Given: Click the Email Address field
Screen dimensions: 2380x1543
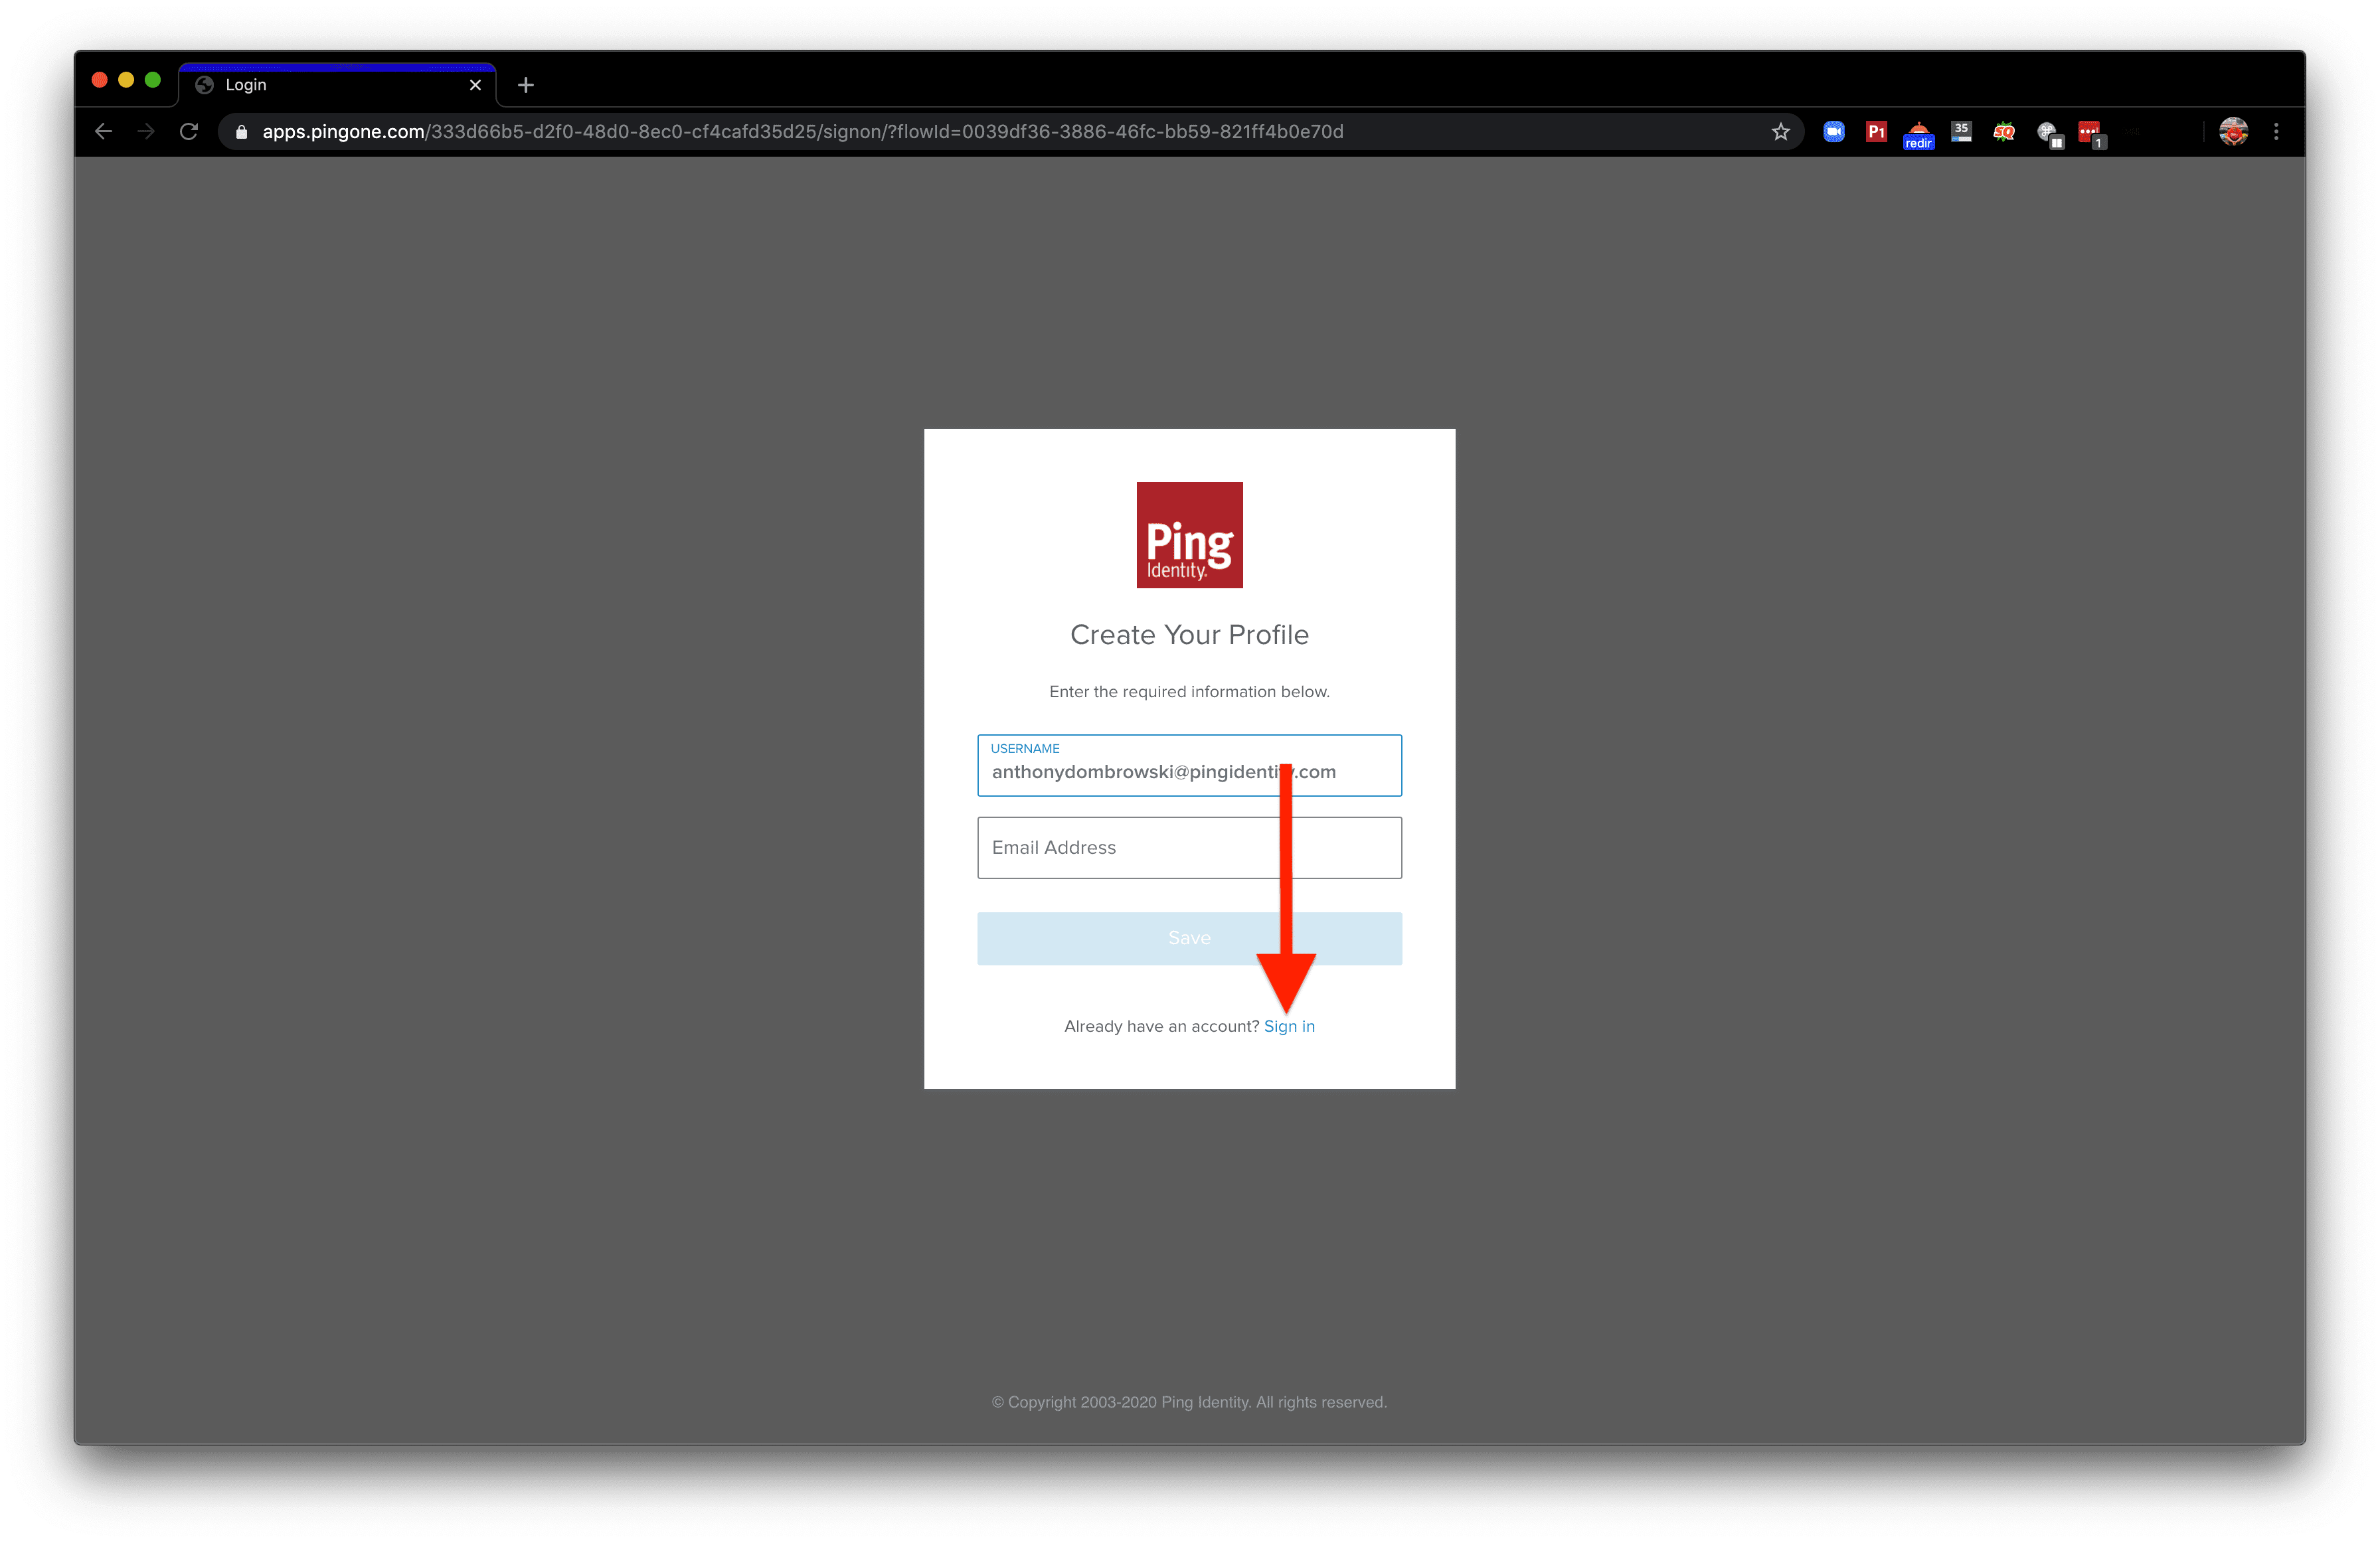Looking at the screenshot, I should click(x=1189, y=848).
